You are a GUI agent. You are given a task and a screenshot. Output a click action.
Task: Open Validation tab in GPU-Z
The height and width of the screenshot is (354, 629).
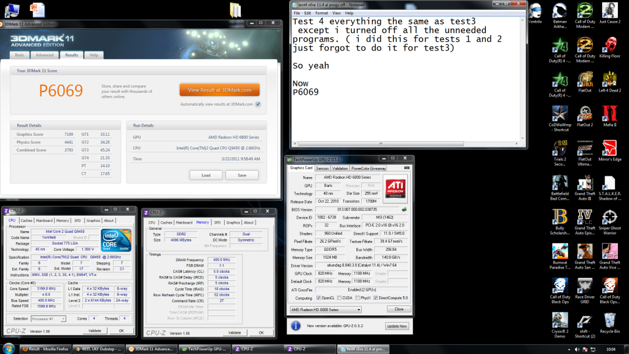(x=340, y=168)
